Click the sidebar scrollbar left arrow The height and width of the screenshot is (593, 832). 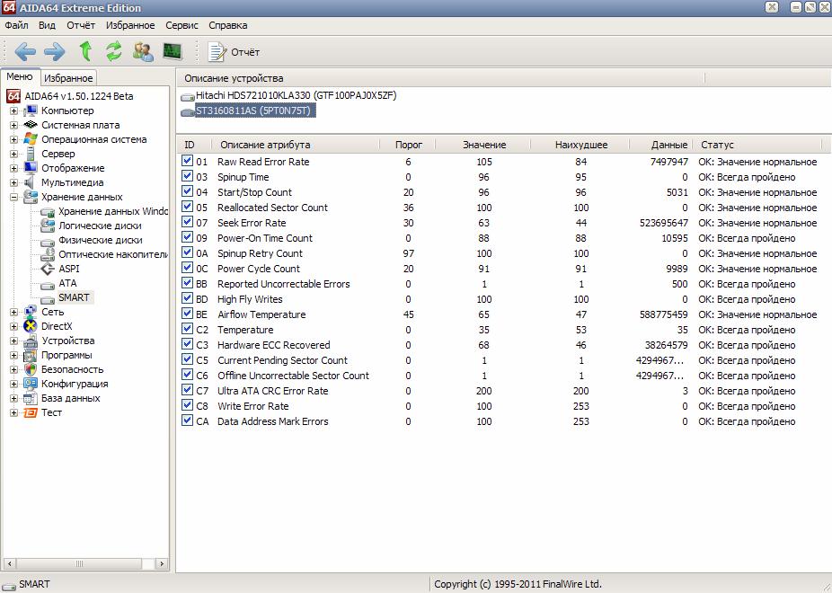9,563
